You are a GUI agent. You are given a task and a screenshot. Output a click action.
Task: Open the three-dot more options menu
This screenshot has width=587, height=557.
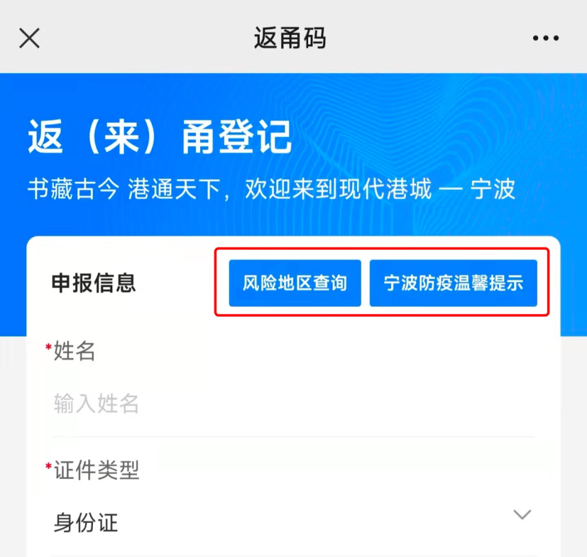(546, 38)
